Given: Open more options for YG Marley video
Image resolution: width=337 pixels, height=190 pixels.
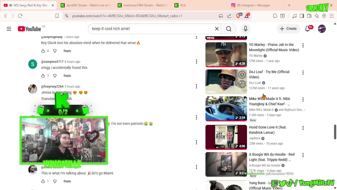Looking at the screenshot, I should [303, 45].
